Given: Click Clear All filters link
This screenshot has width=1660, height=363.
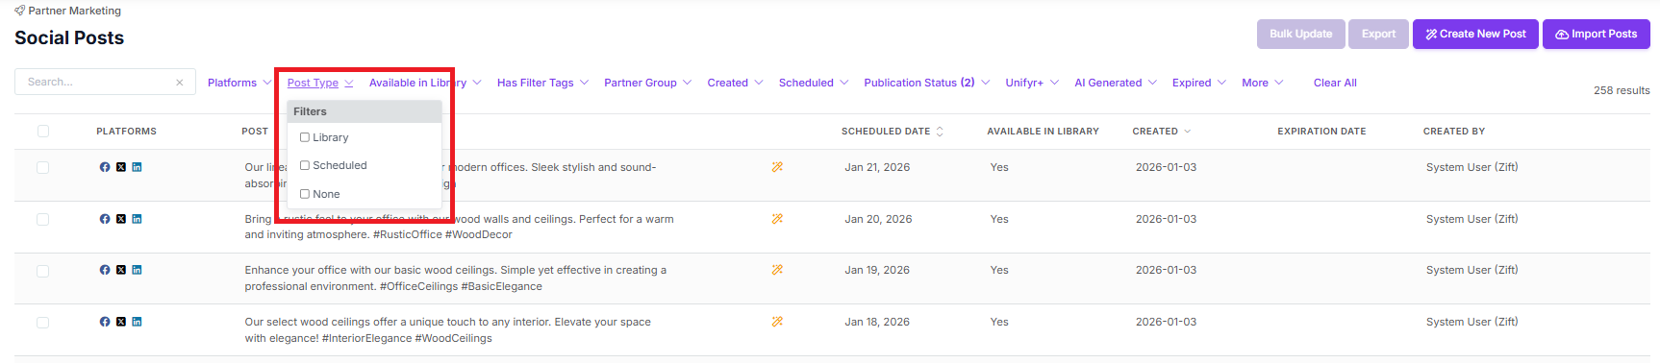Looking at the screenshot, I should 1335,83.
